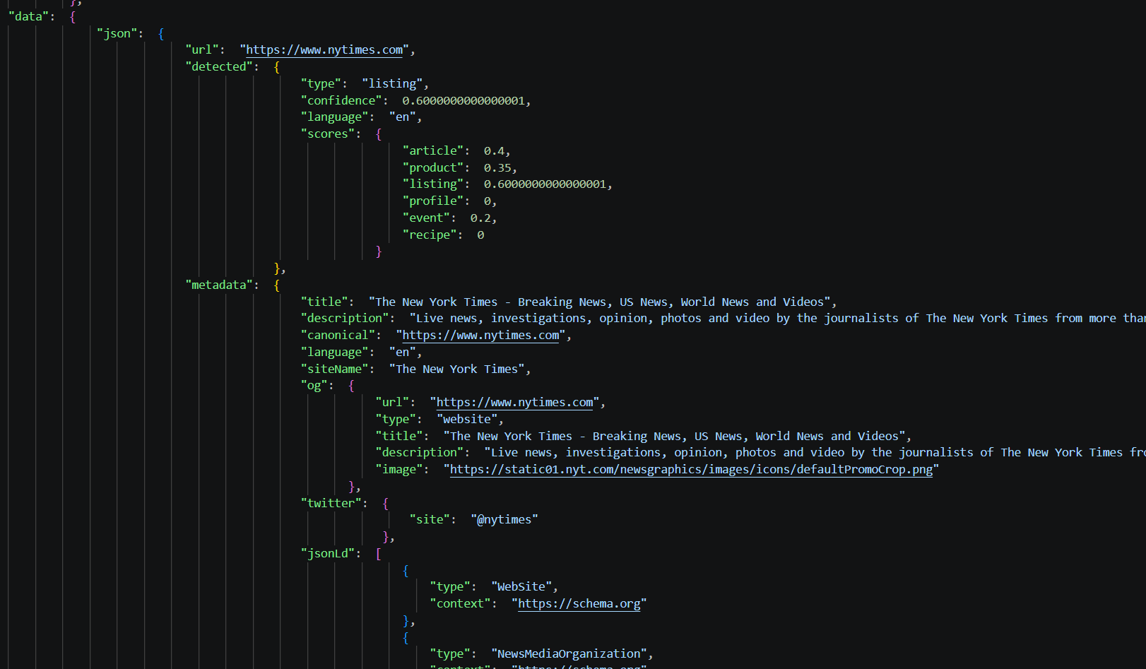Select the twitter "site" key
The image size is (1146, 669).
pyautogui.click(x=430, y=520)
